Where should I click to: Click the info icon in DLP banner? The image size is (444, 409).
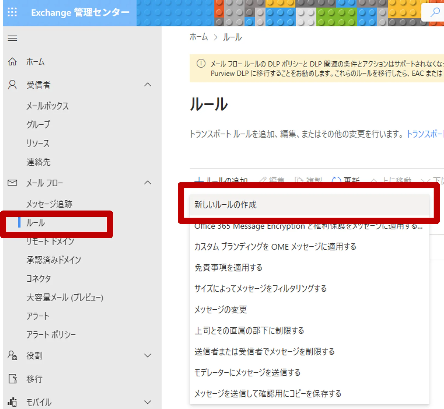pyautogui.click(x=201, y=64)
